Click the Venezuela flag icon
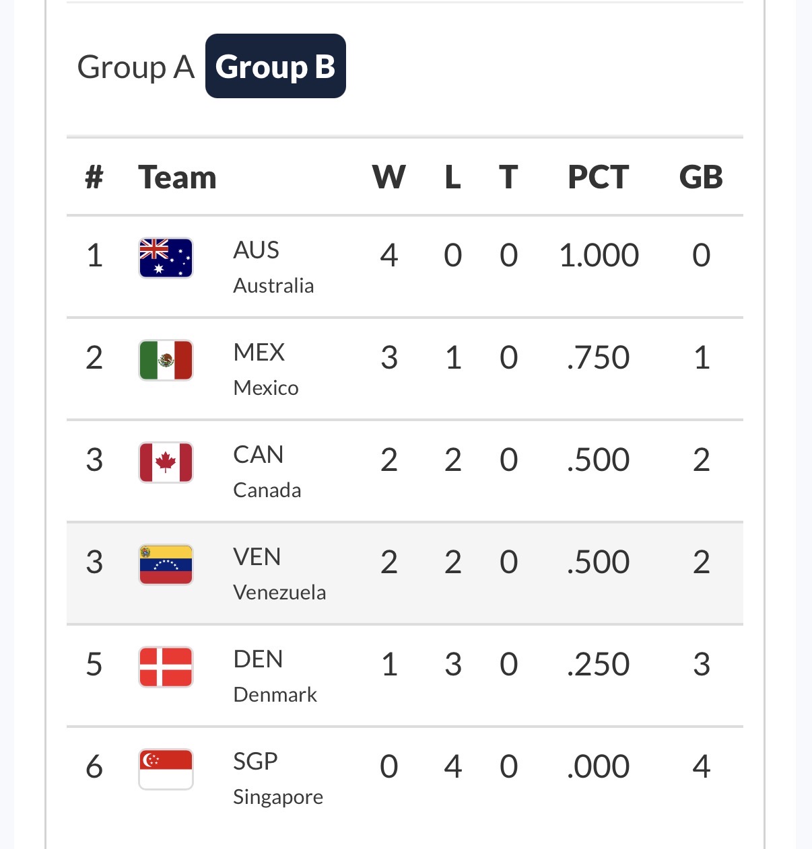The width and height of the screenshot is (812, 849). click(x=166, y=564)
